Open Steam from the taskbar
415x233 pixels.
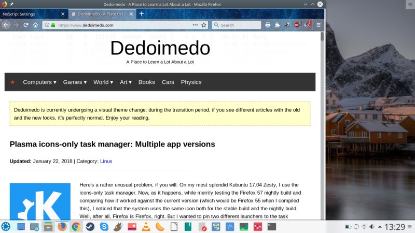[90, 226]
